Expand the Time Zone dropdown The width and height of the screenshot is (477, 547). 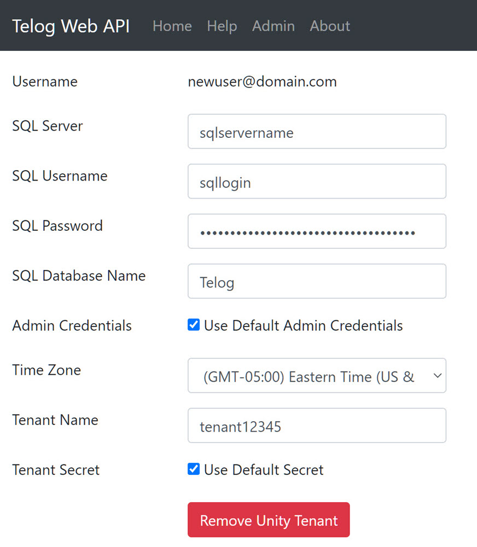click(x=317, y=376)
